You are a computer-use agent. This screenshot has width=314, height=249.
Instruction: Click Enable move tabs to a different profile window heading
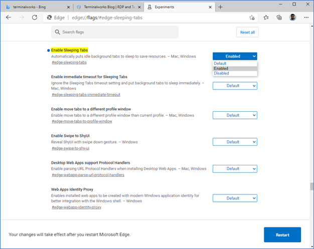(x=91, y=109)
